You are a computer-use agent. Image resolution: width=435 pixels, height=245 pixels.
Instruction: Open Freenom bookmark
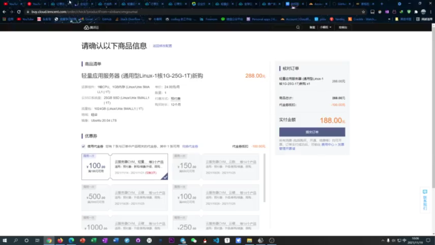coord(208,19)
